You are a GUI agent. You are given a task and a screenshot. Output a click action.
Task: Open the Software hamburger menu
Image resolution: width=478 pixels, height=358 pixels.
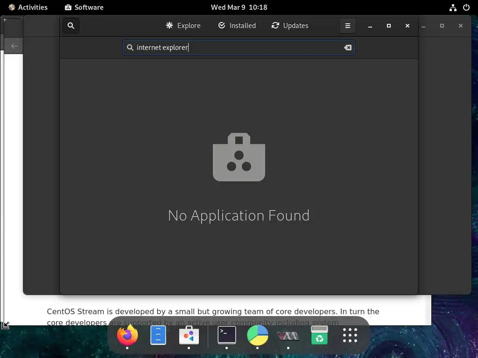click(x=347, y=26)
